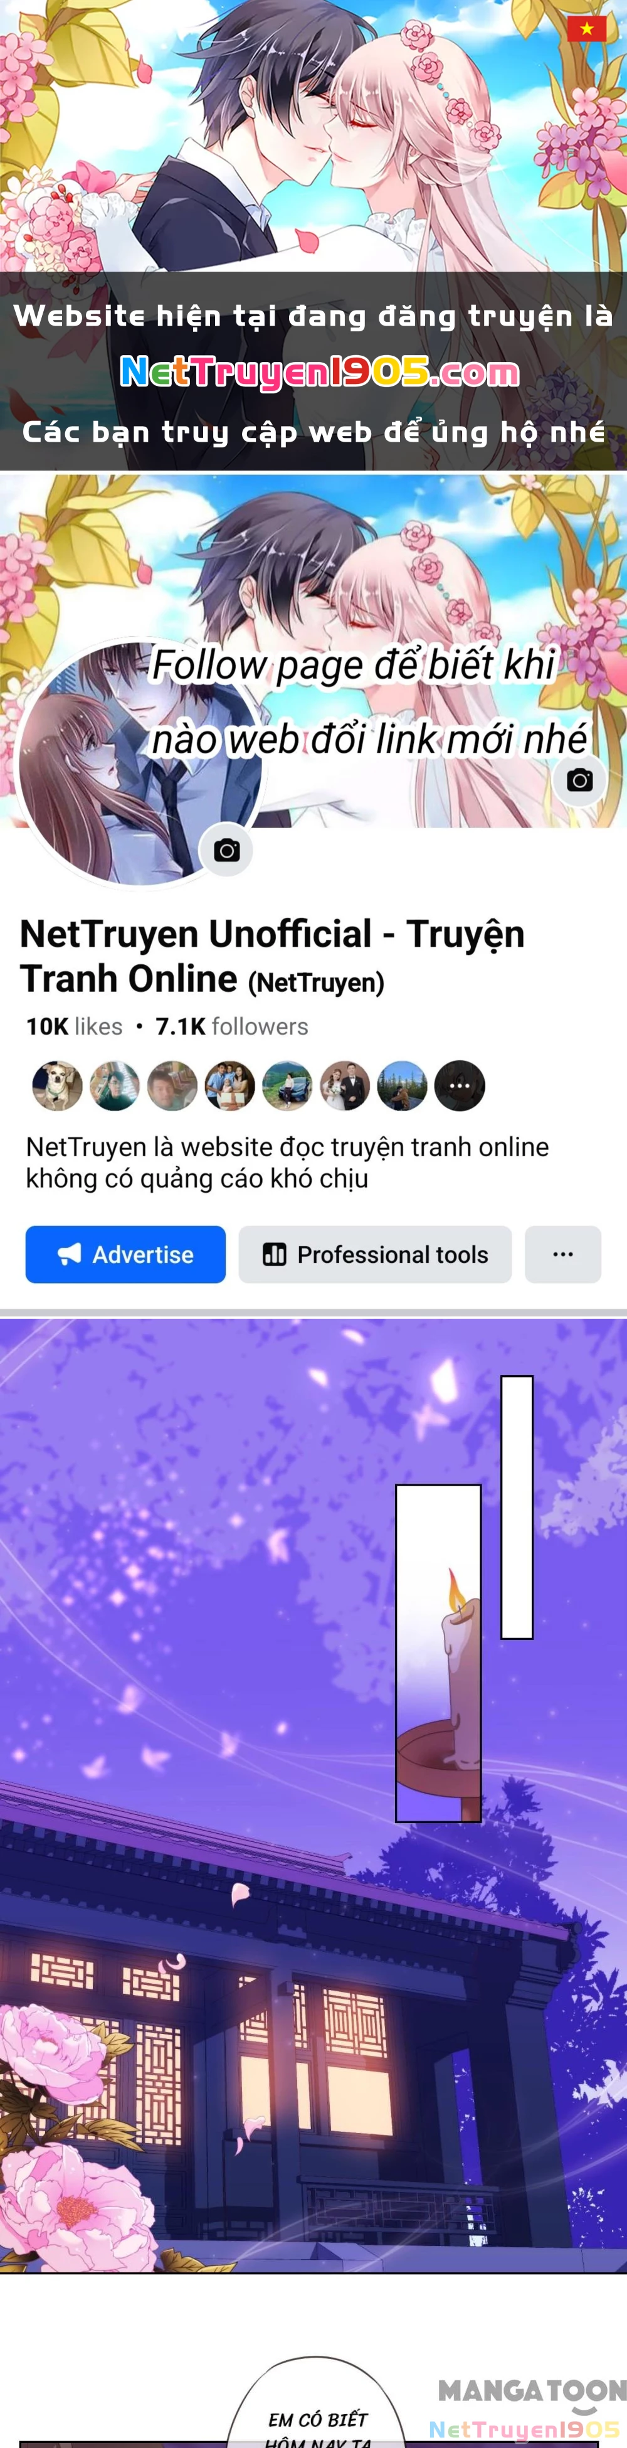
Task: View the 7.1K followers list
Action: pos(232,1026)
